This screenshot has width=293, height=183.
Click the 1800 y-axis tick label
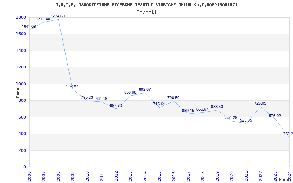pos(21,18)
